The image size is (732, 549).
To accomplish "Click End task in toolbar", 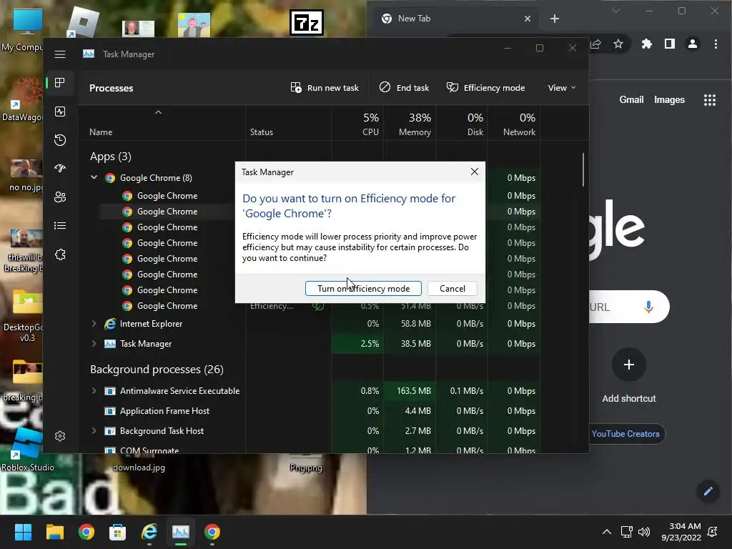I will 405,88.
